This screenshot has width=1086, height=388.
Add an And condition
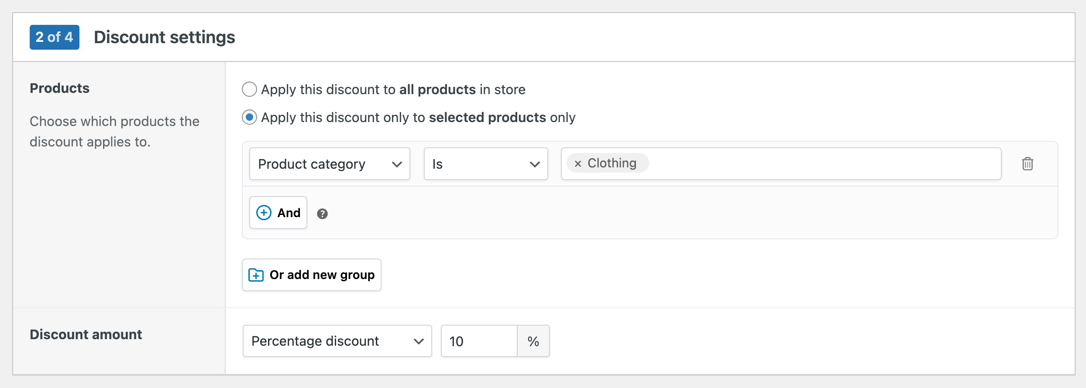point(278,213)
